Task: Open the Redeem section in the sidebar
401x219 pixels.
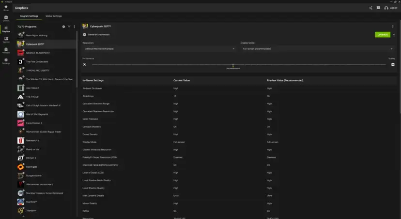Action: click(x=6, y=50)
